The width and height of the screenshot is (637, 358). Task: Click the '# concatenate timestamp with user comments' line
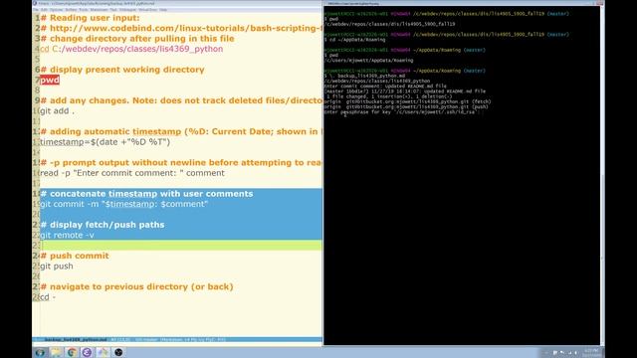pos(146,194)
